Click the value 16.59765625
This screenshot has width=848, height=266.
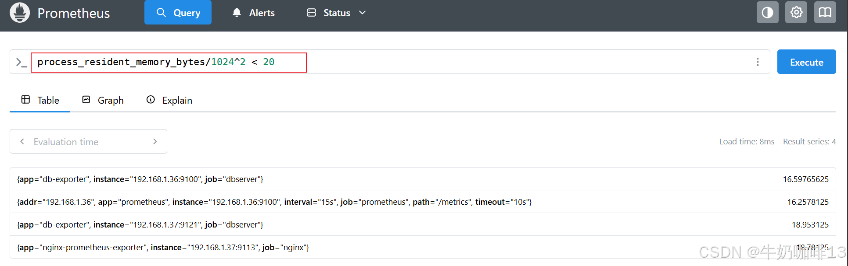tap(806, 179)
